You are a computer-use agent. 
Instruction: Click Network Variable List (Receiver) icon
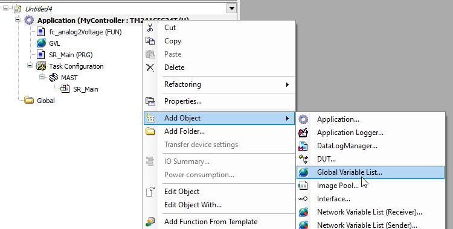coord(303,212)
